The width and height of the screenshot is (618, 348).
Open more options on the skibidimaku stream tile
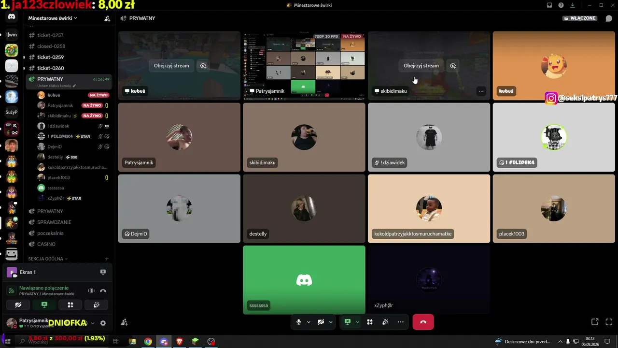tap(481, 91)
